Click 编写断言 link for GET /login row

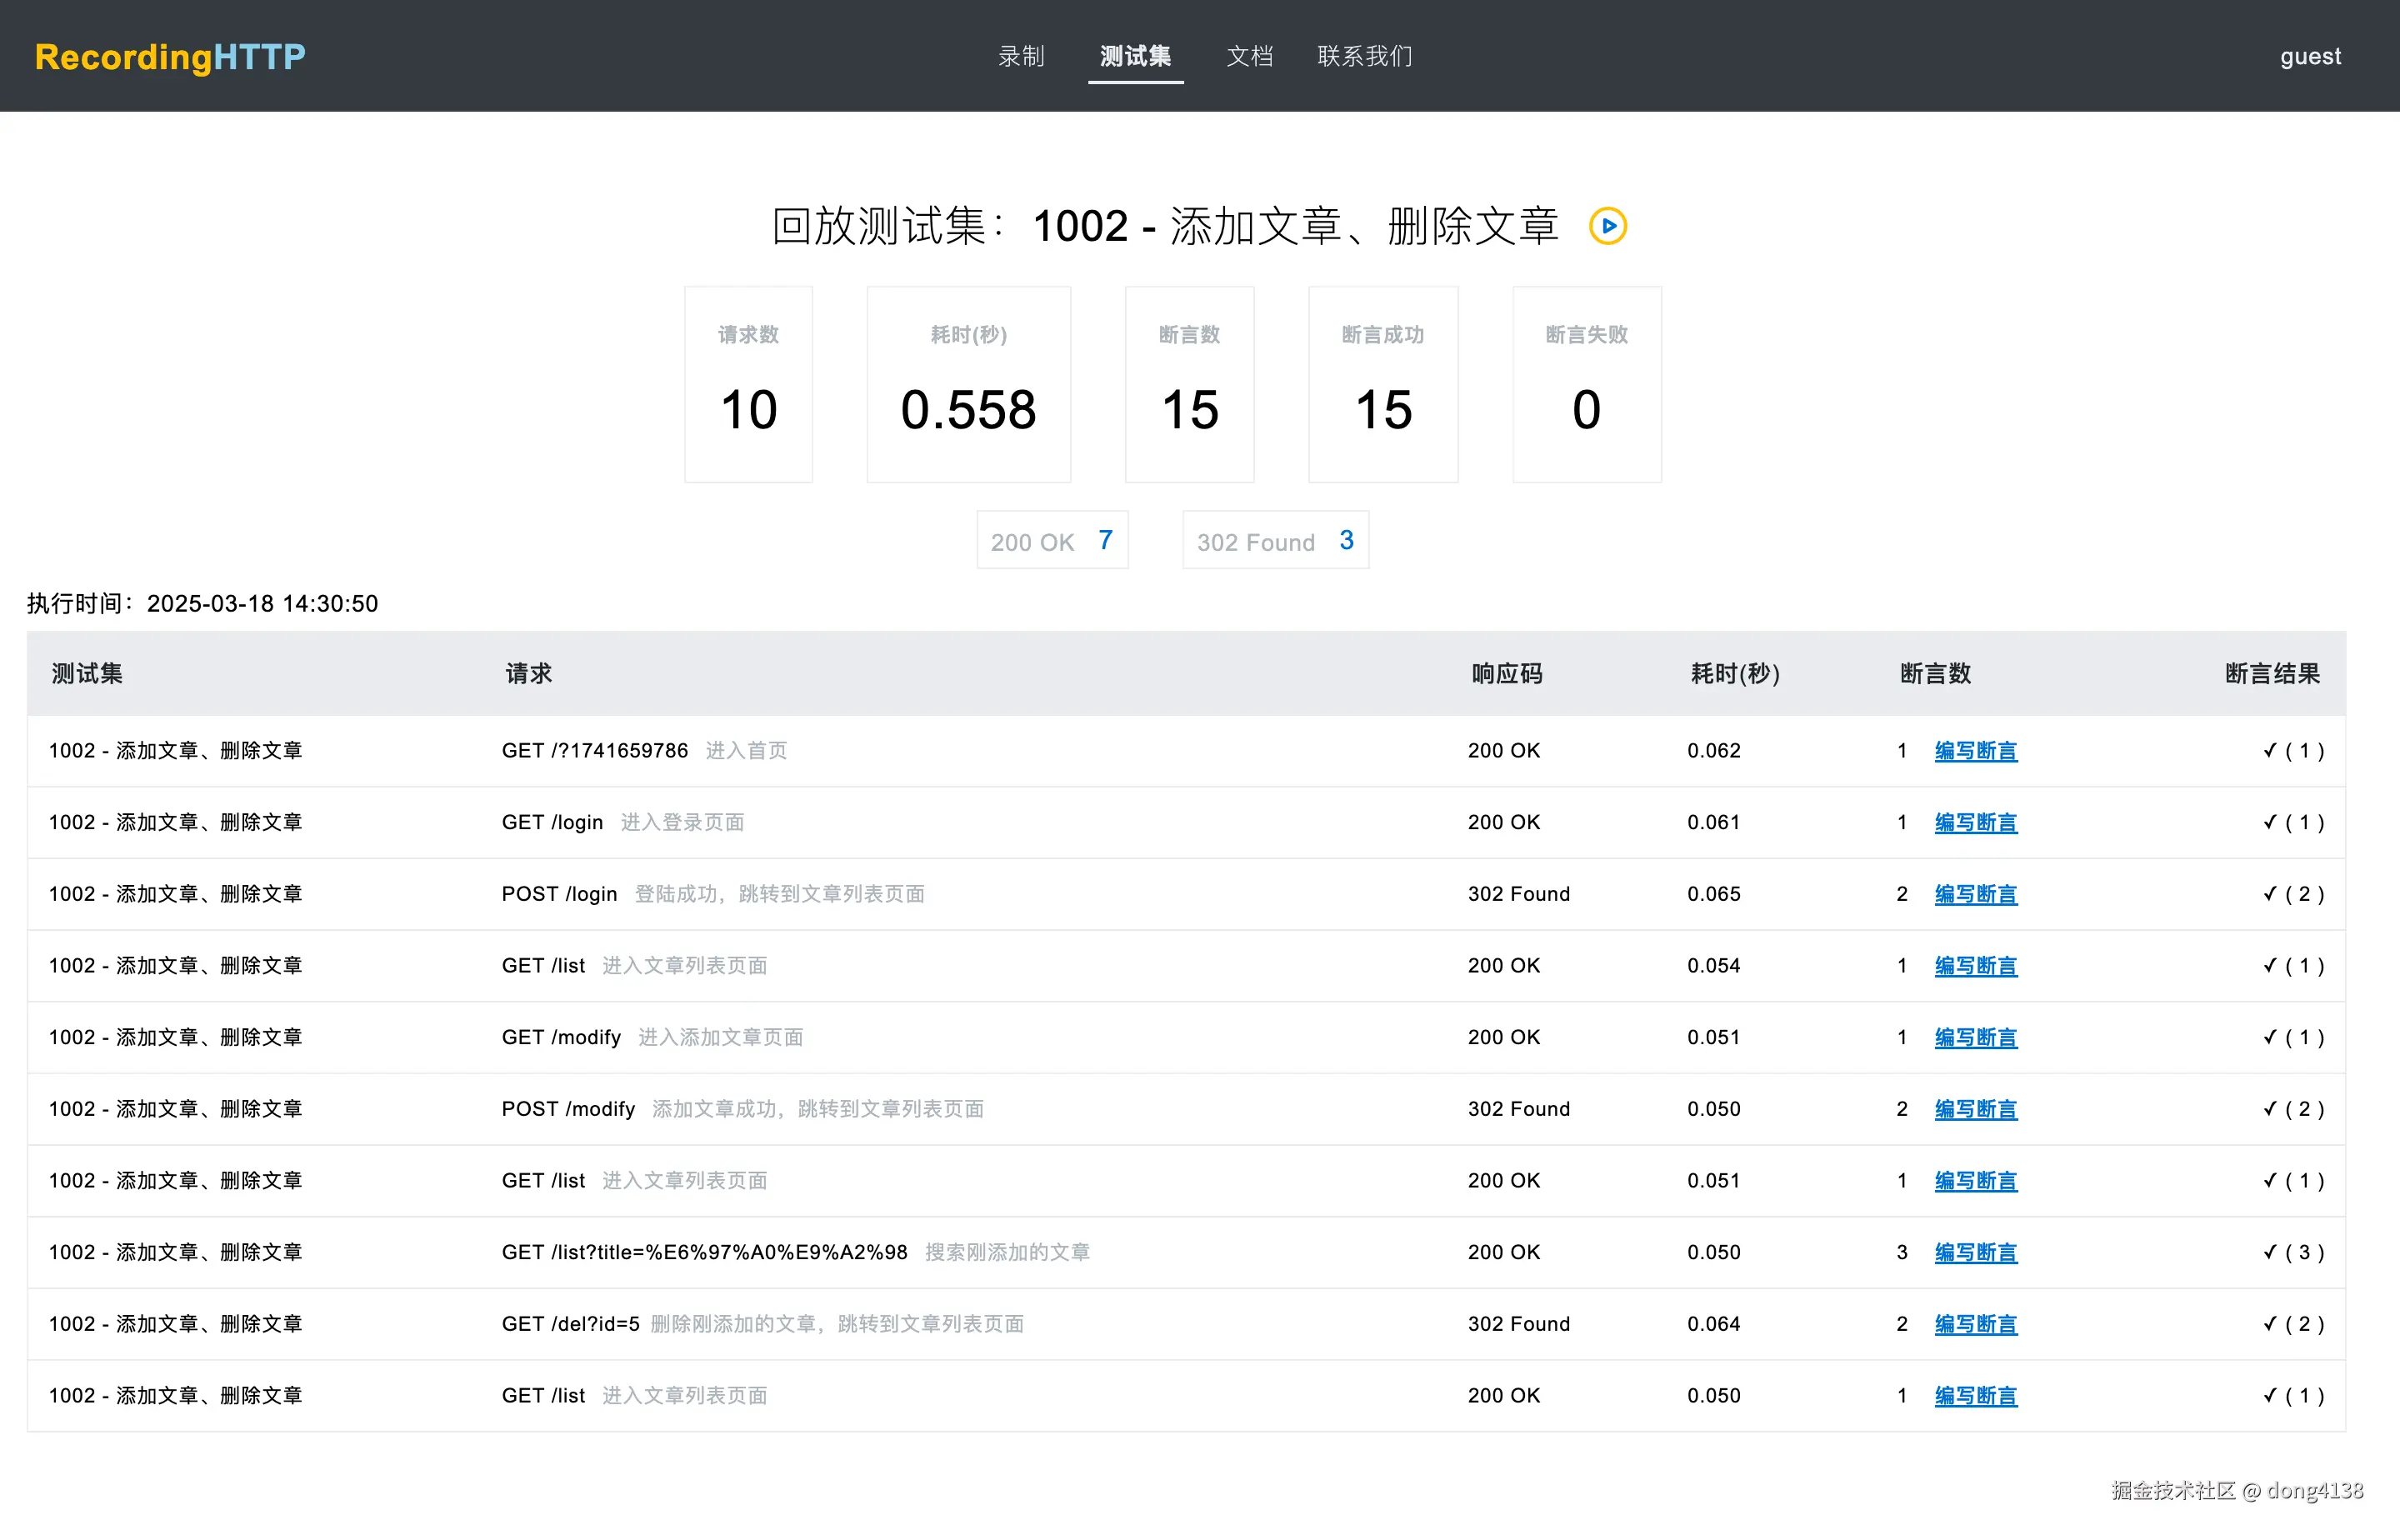[x=1976, y=823]
